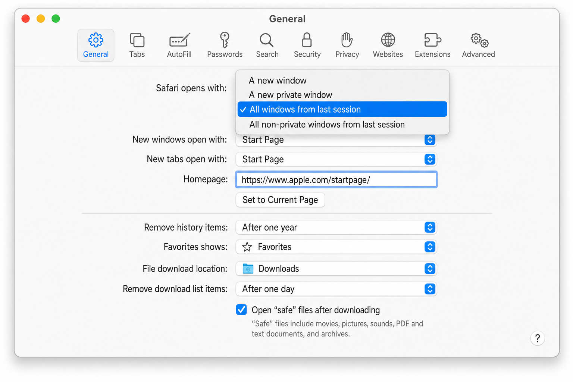Open the AutoFill preferences pane
The image size is (573, 382).
pos(179,46)
